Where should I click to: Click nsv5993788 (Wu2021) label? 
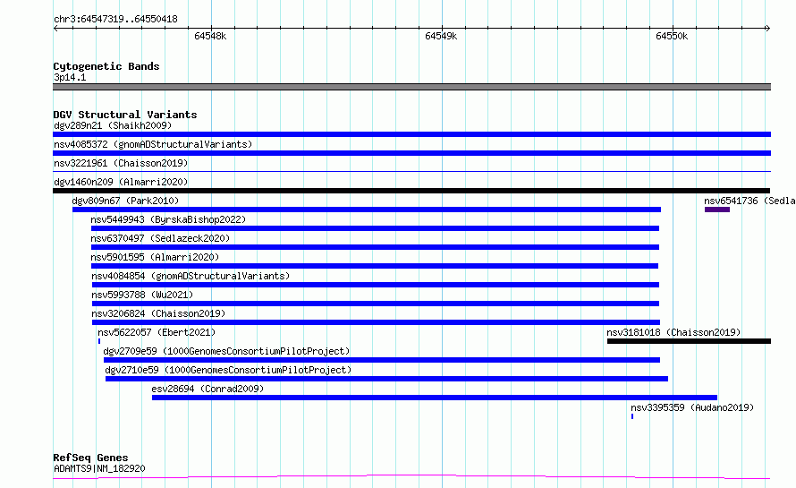tap(142, 295)
